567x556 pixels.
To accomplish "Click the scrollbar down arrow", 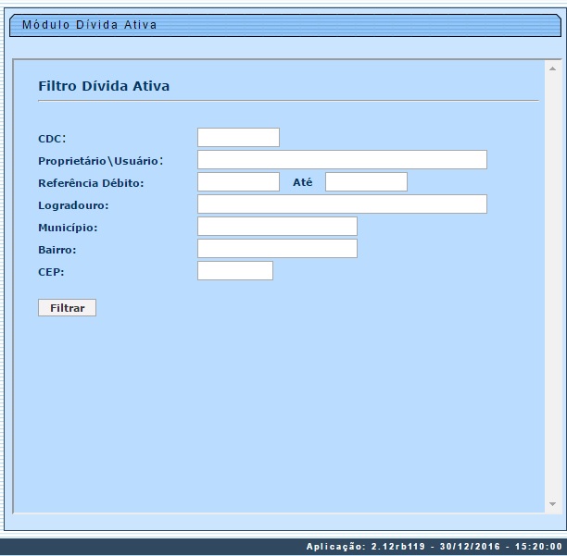I will (553, 504).
